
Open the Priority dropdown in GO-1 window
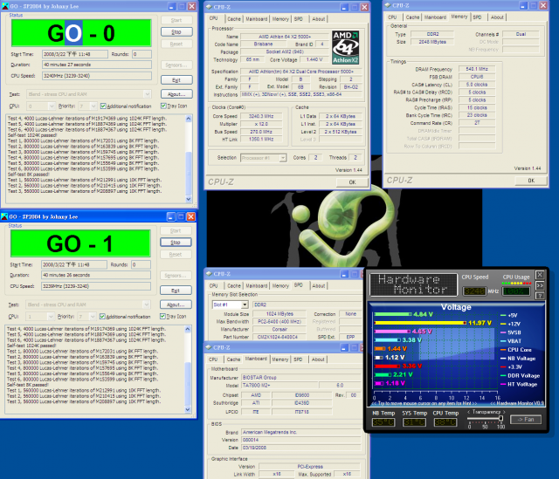point(93,317)
